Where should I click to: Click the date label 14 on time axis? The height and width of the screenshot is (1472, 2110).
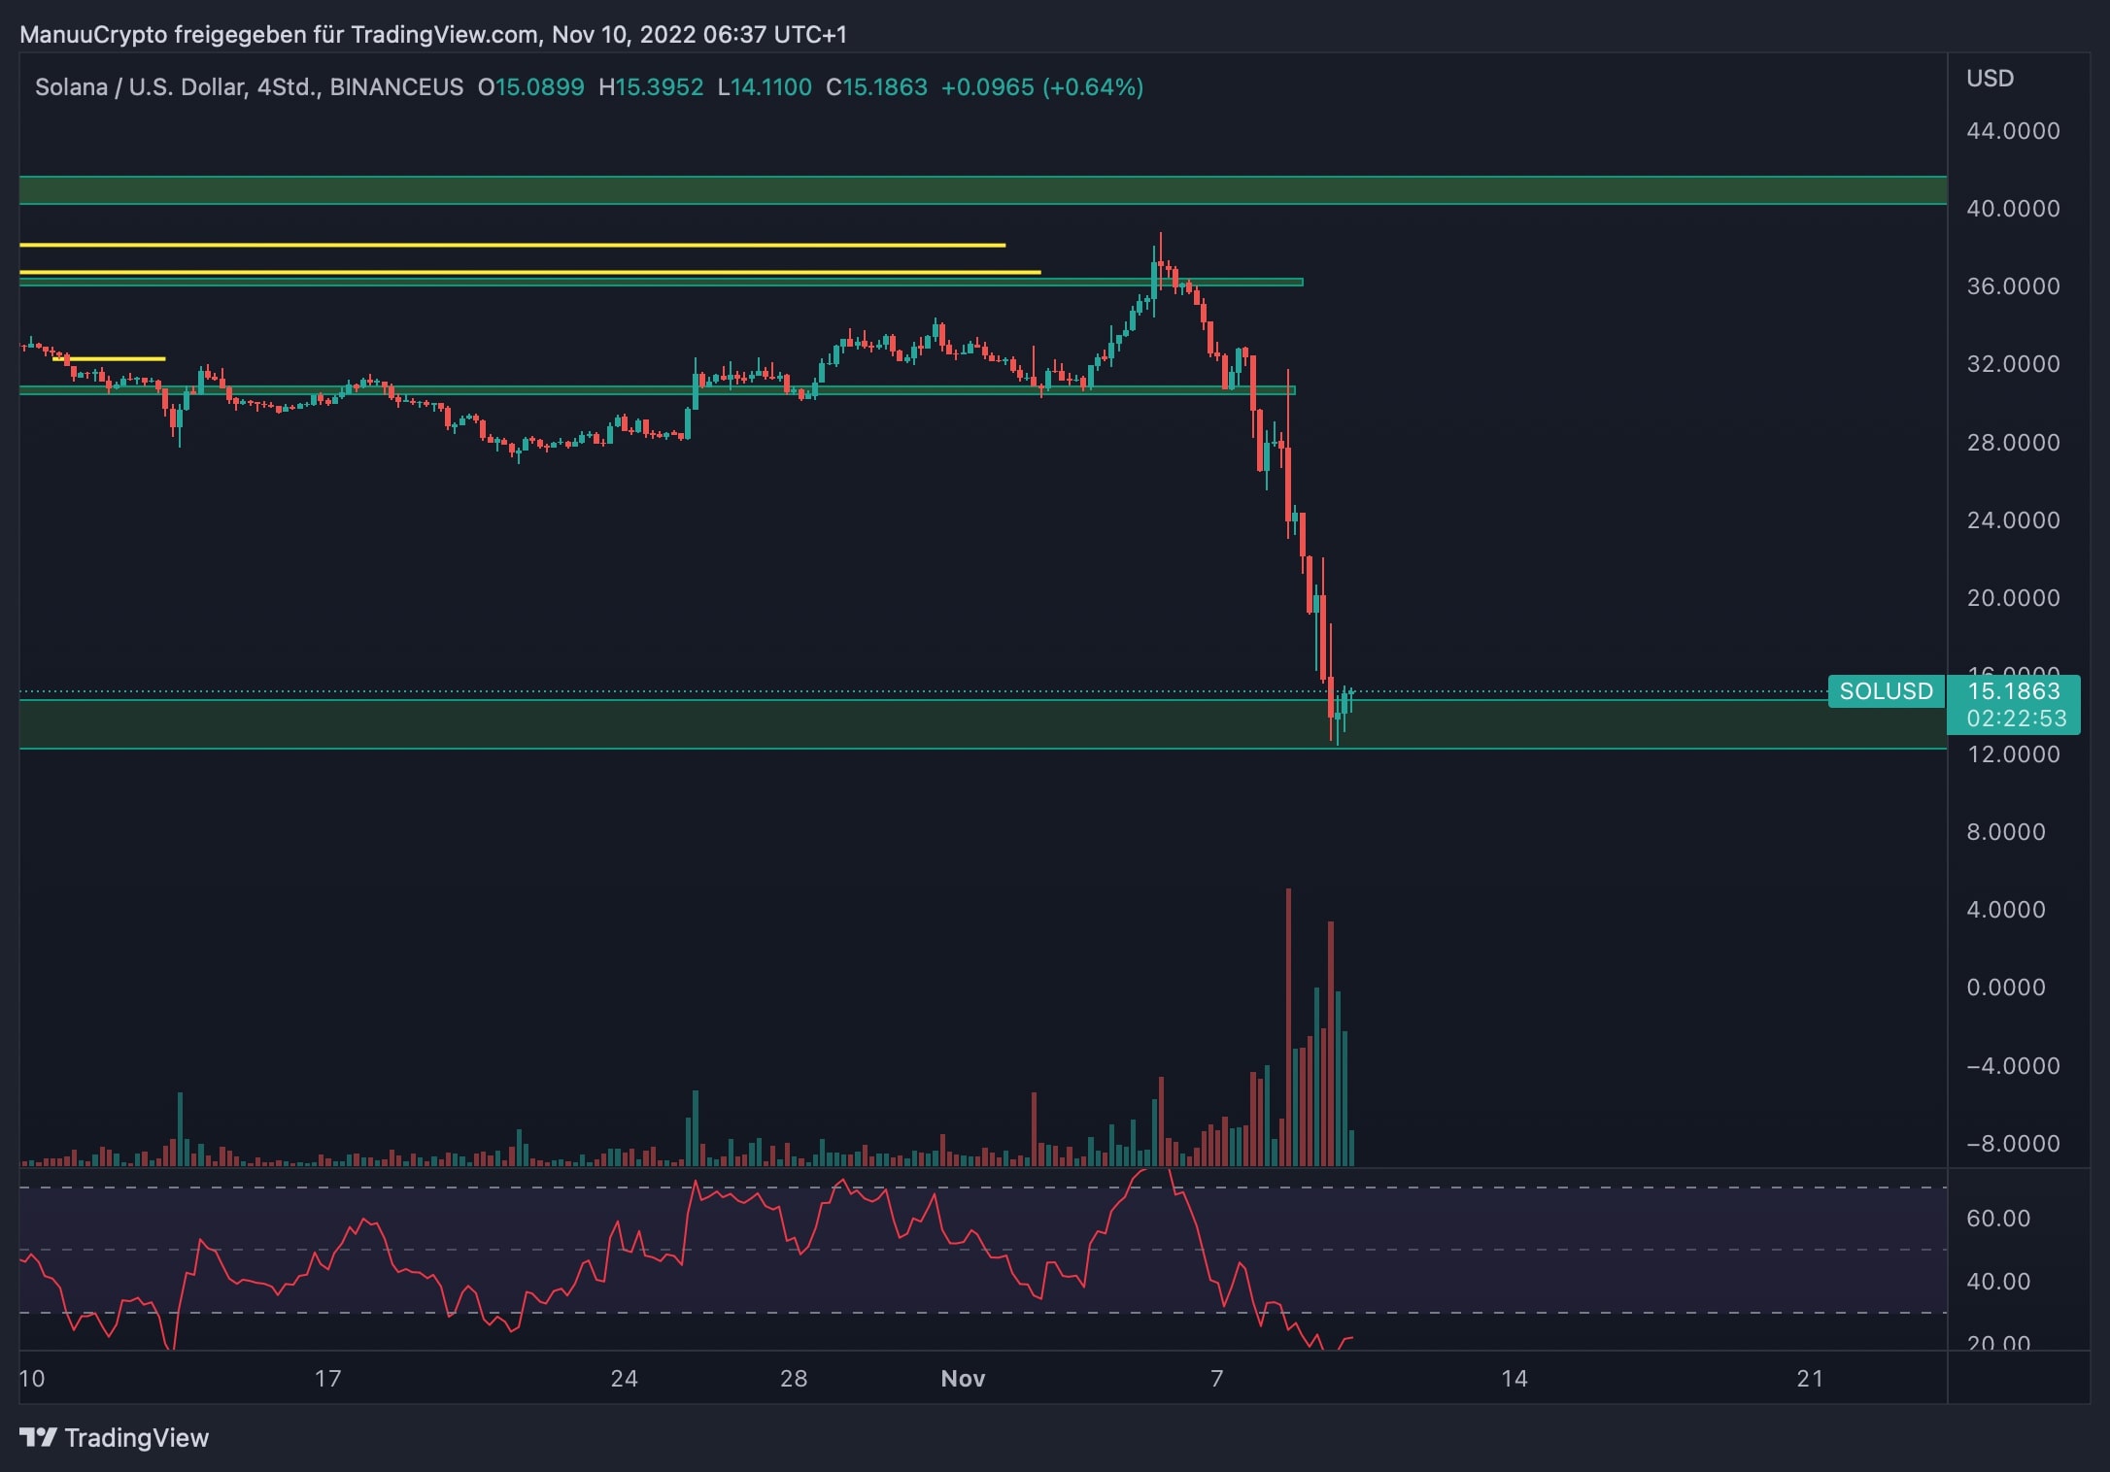point(1514,1379)
